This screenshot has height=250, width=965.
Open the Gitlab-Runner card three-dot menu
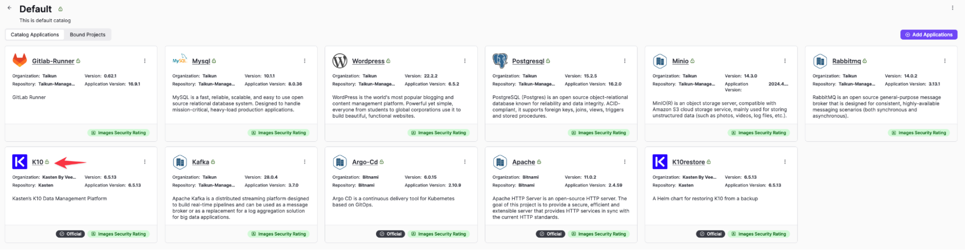coord(145,61)
